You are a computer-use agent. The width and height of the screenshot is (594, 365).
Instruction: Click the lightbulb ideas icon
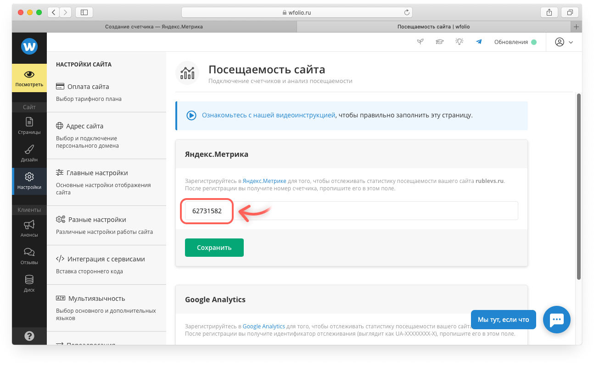pos(459,42)
